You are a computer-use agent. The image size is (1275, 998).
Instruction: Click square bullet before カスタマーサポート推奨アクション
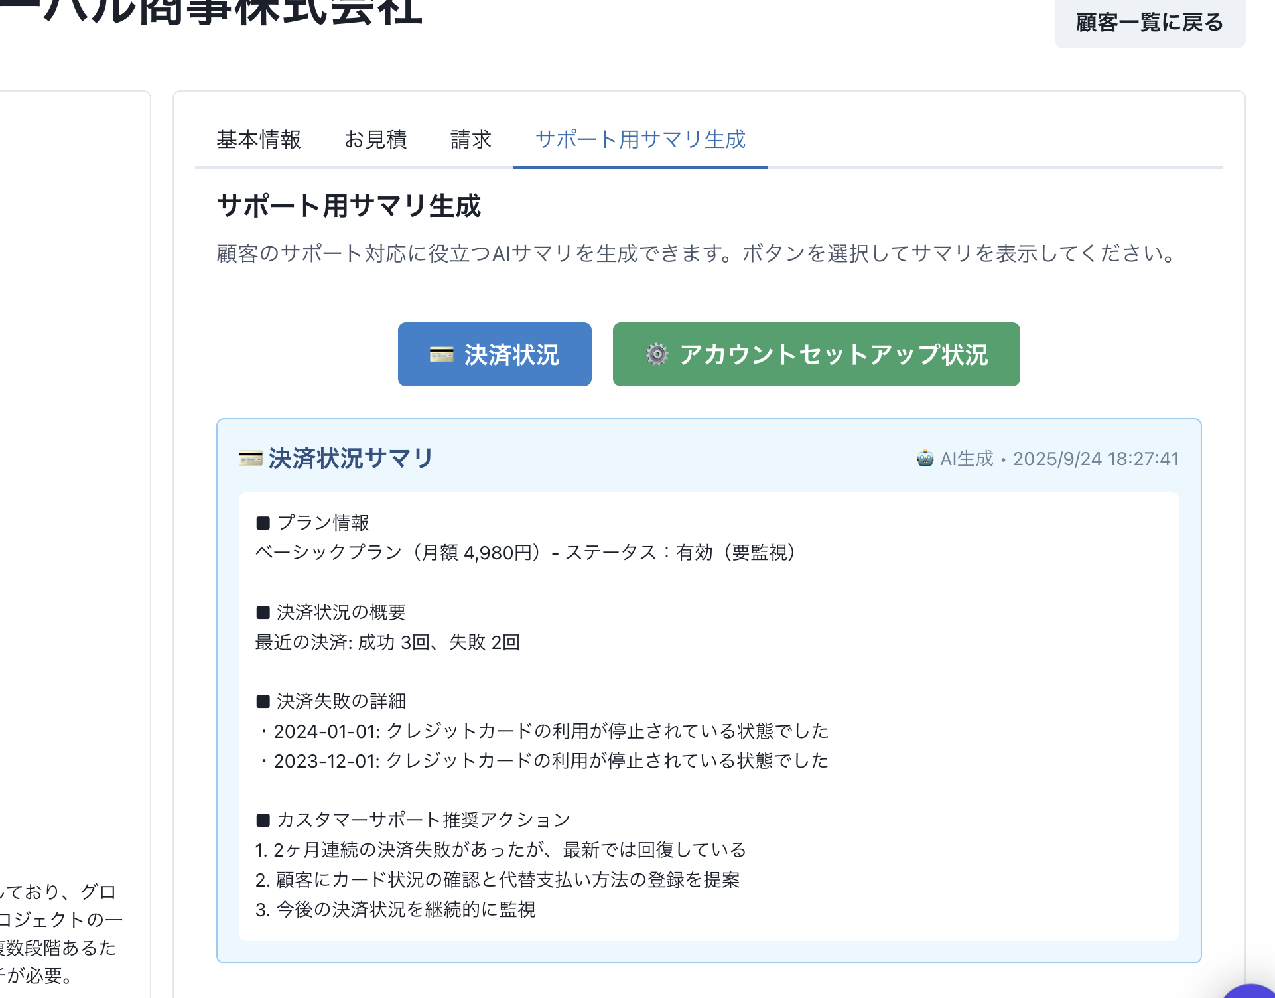263,820
